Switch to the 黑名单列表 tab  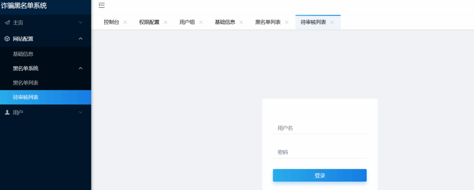click(x=268, y=22)
